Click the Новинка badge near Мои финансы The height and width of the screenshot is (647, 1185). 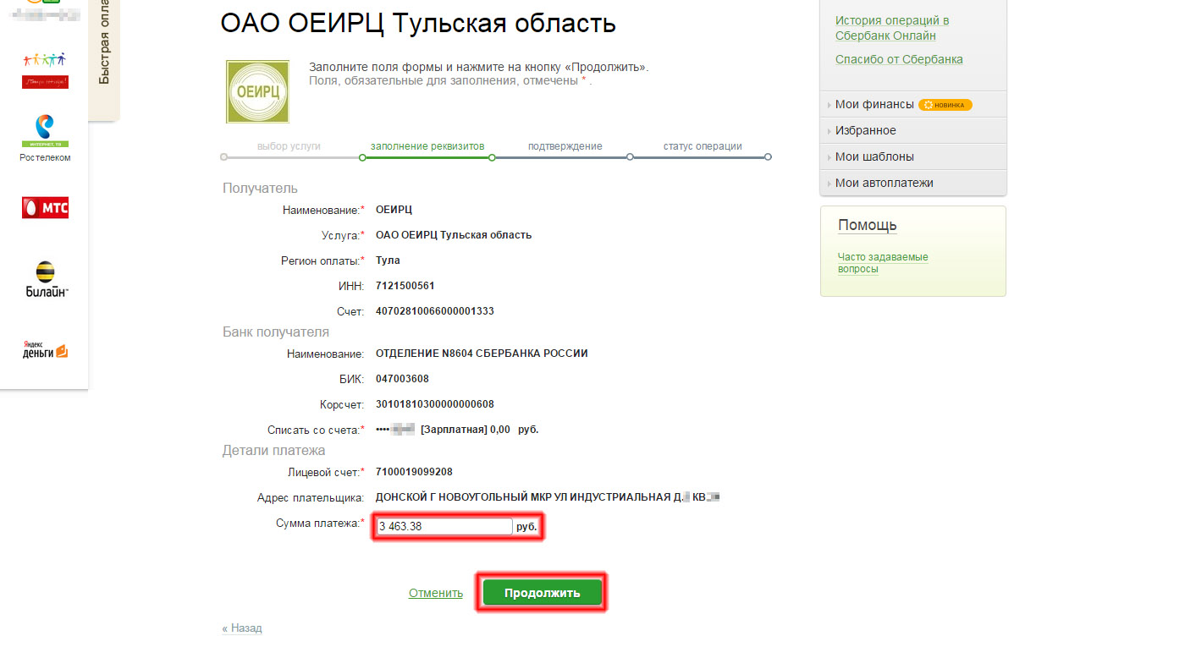[945, 105]
